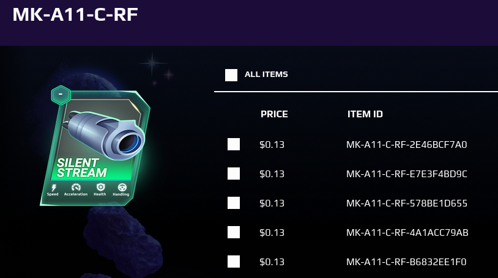The height and width of the screenshot is (278, 498).
Task: Tick the checkbox for item 578BE1D655
Action: coord(234,203)
